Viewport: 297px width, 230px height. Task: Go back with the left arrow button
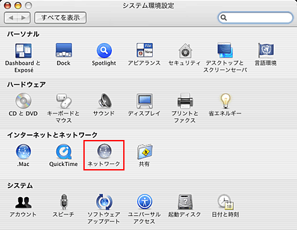(11, 18)
